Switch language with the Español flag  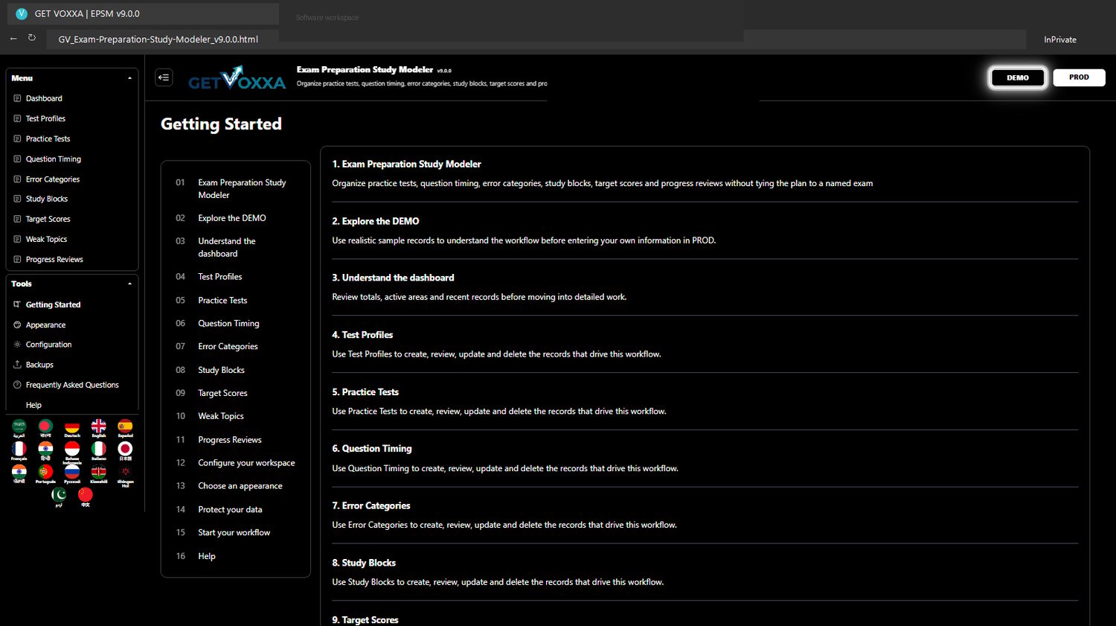[125, 428]
